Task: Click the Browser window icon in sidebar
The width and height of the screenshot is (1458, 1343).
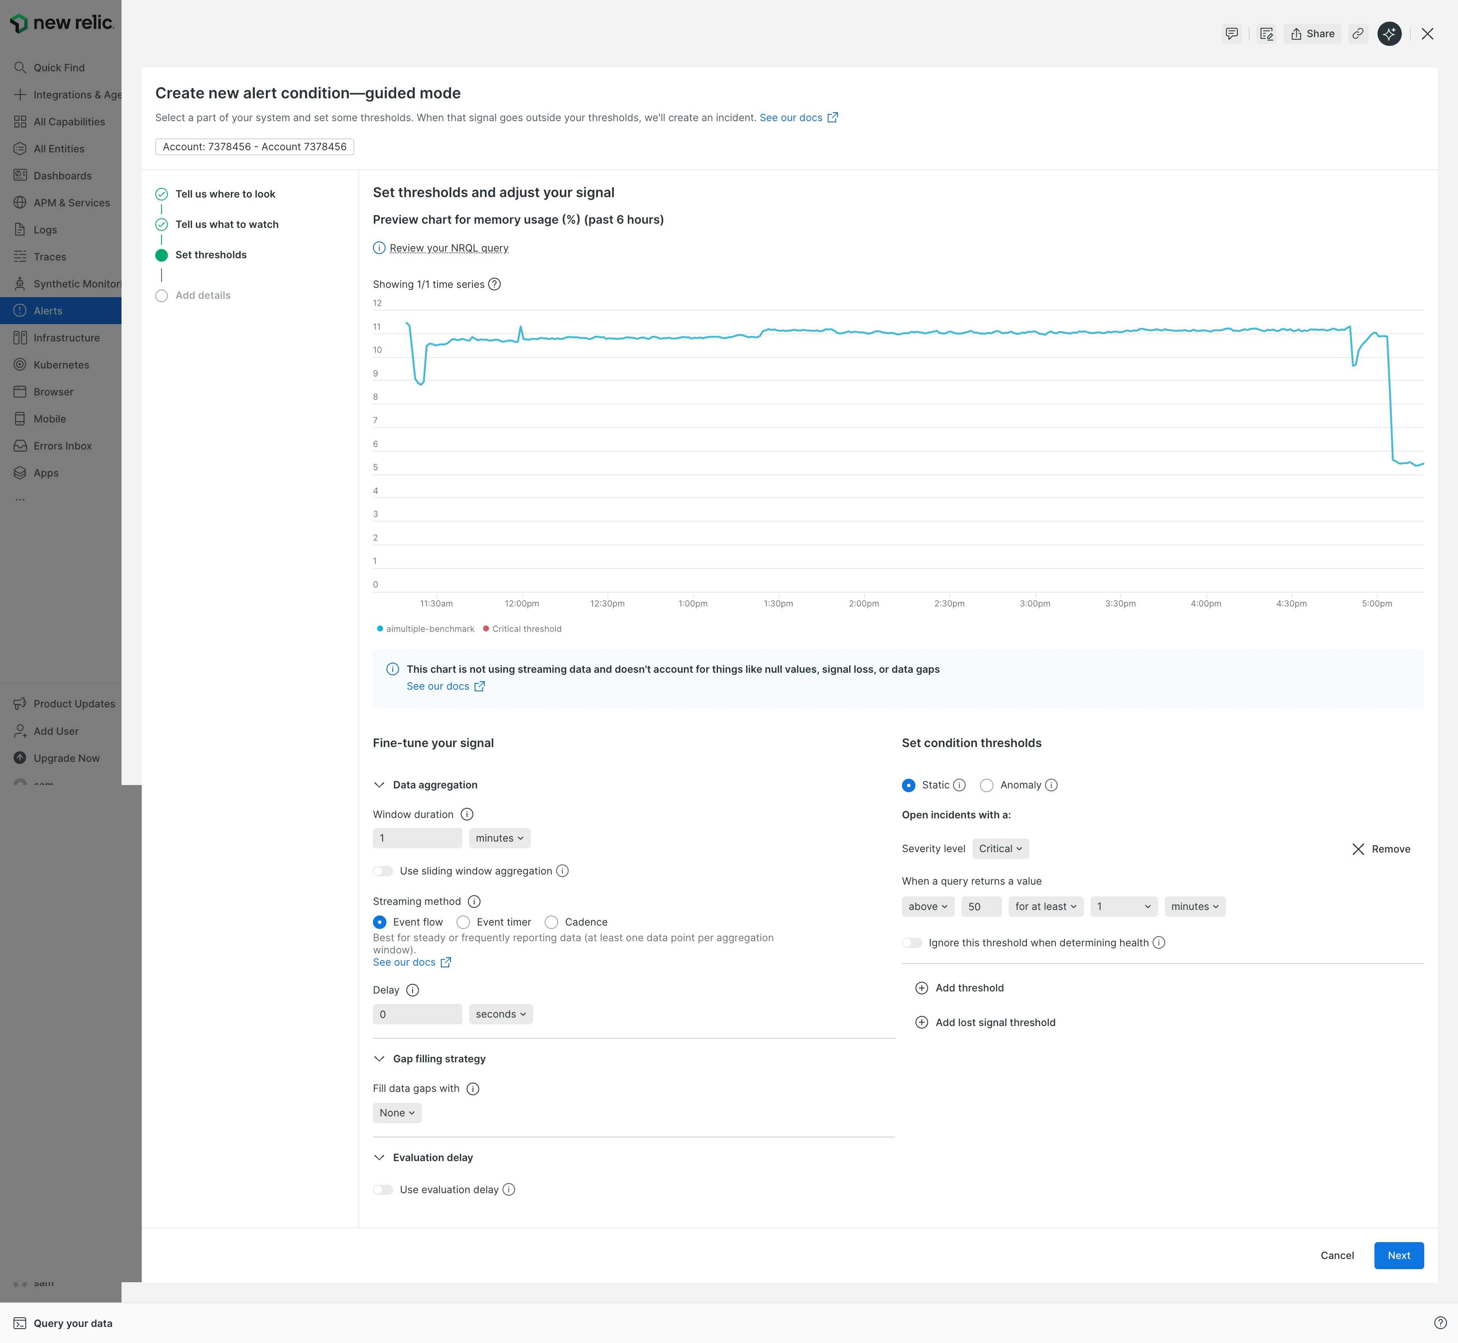Action: coord(20,392)
